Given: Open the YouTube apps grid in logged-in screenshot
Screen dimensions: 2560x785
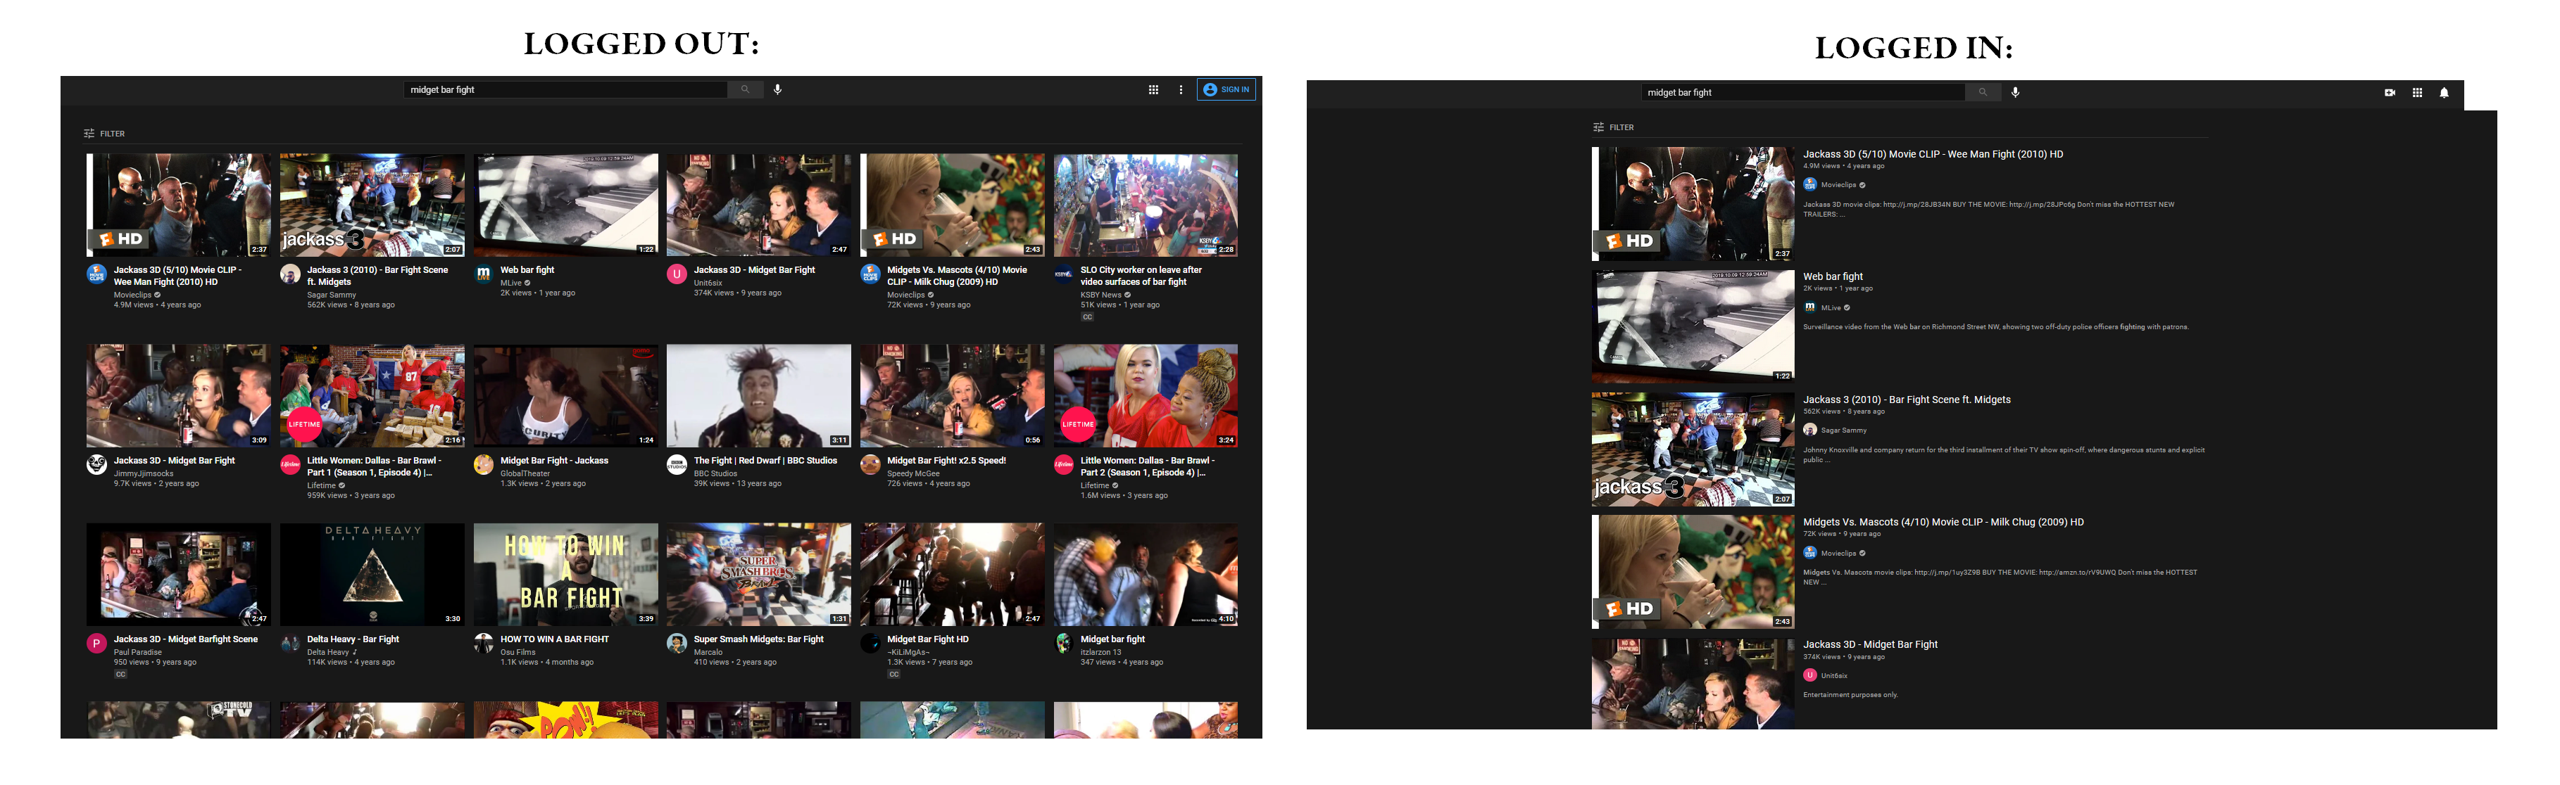Looking at the screenshot, I should 2417,92.
